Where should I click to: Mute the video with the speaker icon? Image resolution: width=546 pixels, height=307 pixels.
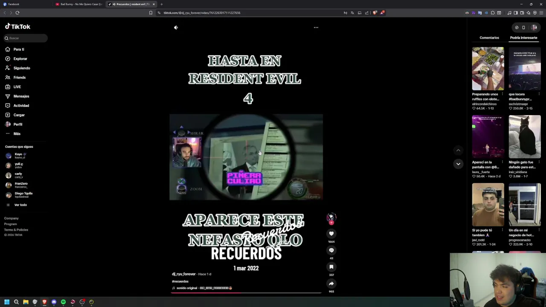pyautogui.click(x=176, y=27)
